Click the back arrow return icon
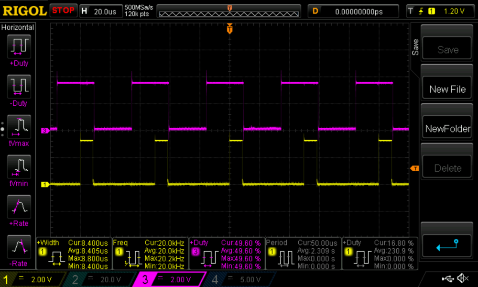Screen dimensions: 478x287 pos(446,245)
